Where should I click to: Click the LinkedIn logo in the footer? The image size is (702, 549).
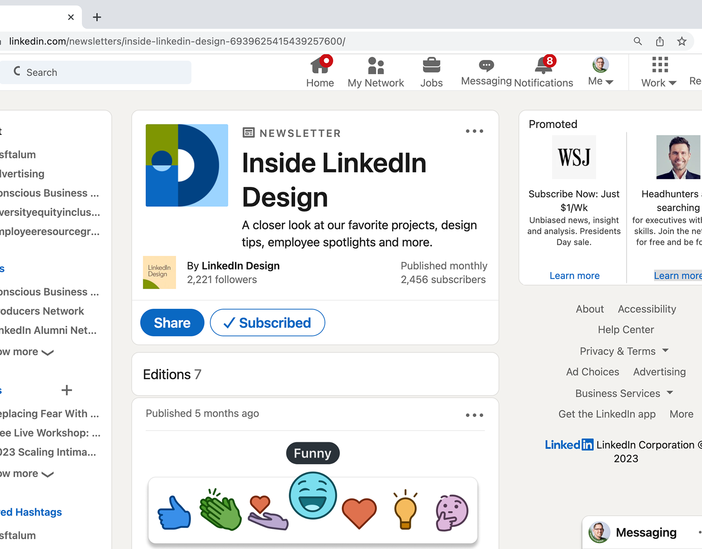(569, 445)
